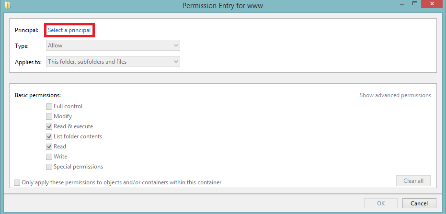The width and height of the screenshot is (446, 214).
Task: Uncheck the Read permission
Action: click(49, 146)
